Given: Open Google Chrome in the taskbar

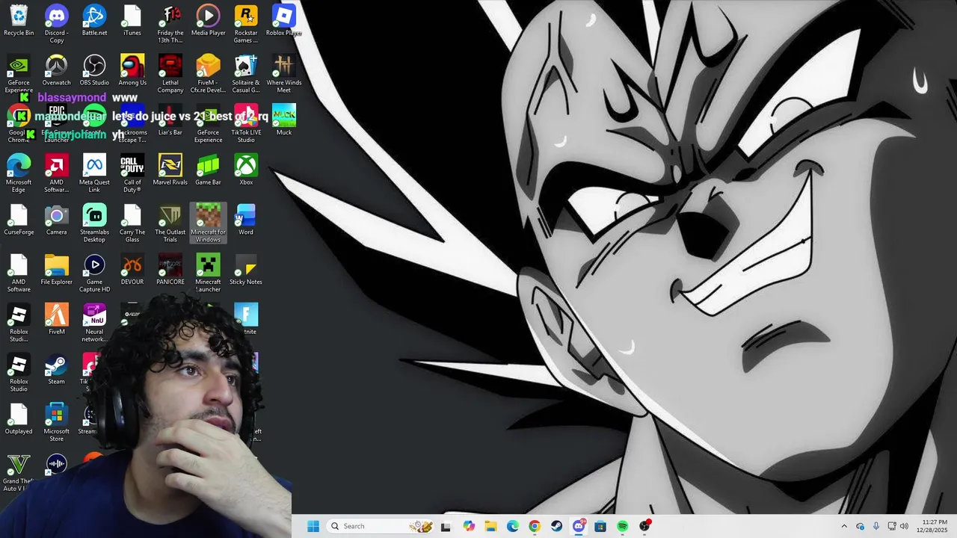Looking at the screenshot, I should point(535,526).
